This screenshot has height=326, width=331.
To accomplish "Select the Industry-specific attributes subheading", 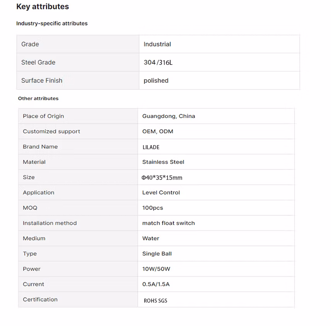I will (x=52, y=24).
